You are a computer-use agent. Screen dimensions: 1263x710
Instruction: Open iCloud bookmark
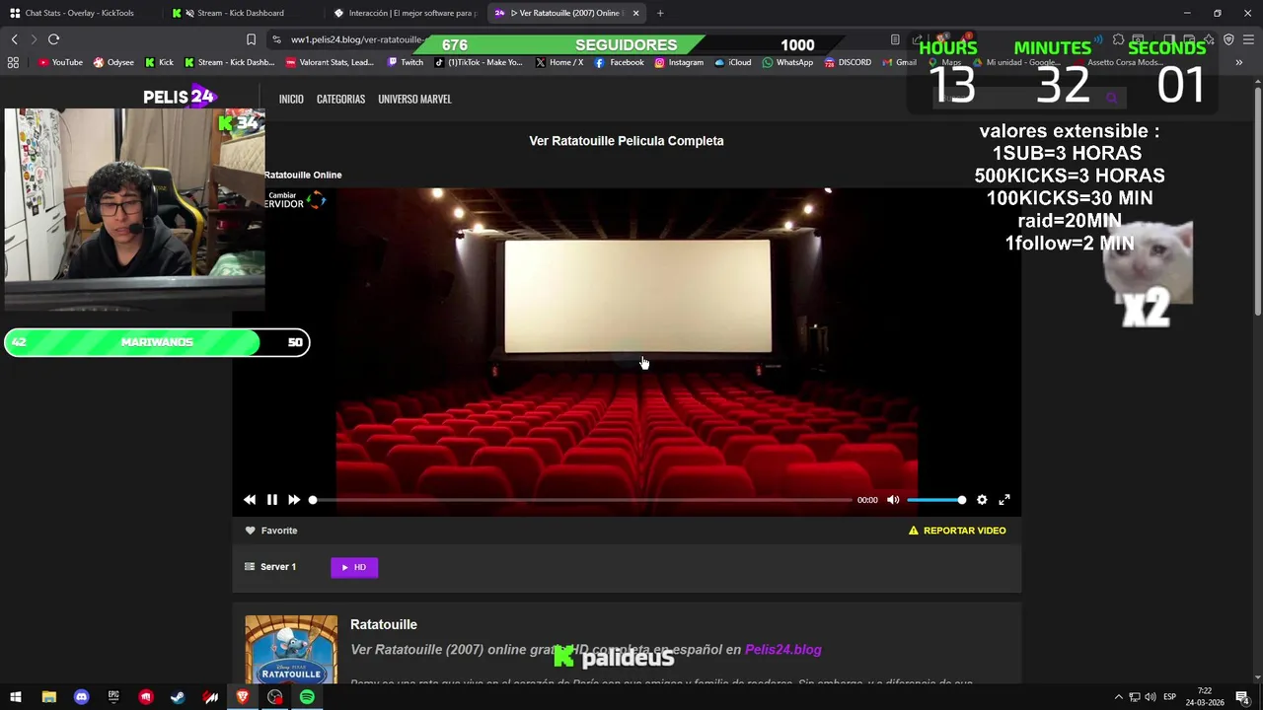pos(732,62)
